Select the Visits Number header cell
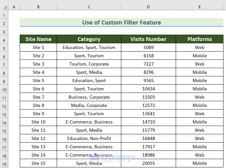226x168 pixels. coord(148,39)
